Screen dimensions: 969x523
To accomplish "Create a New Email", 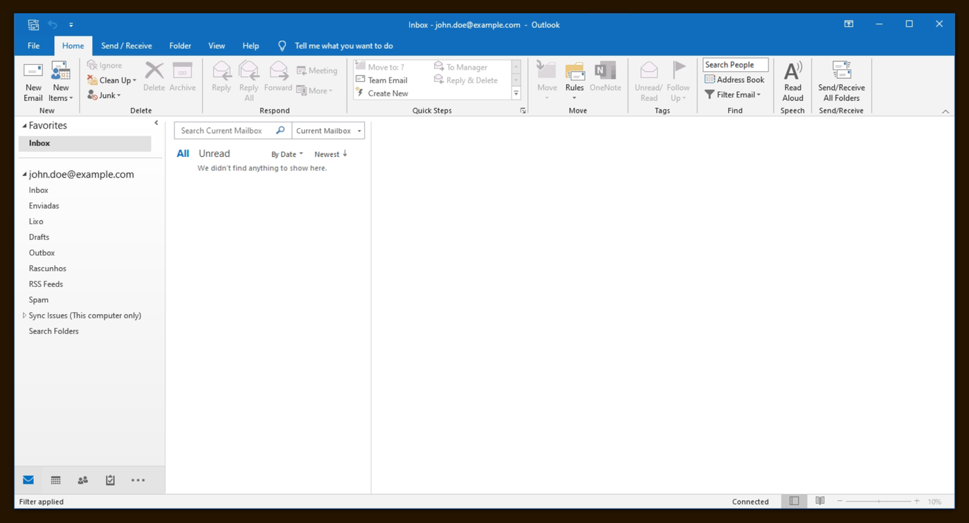I will [x=33, y=82].
